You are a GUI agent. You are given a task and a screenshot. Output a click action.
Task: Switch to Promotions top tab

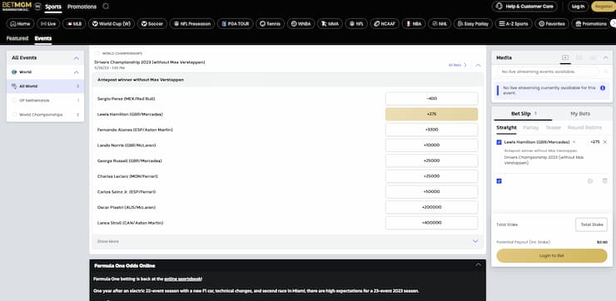click(x=82, y=7)
